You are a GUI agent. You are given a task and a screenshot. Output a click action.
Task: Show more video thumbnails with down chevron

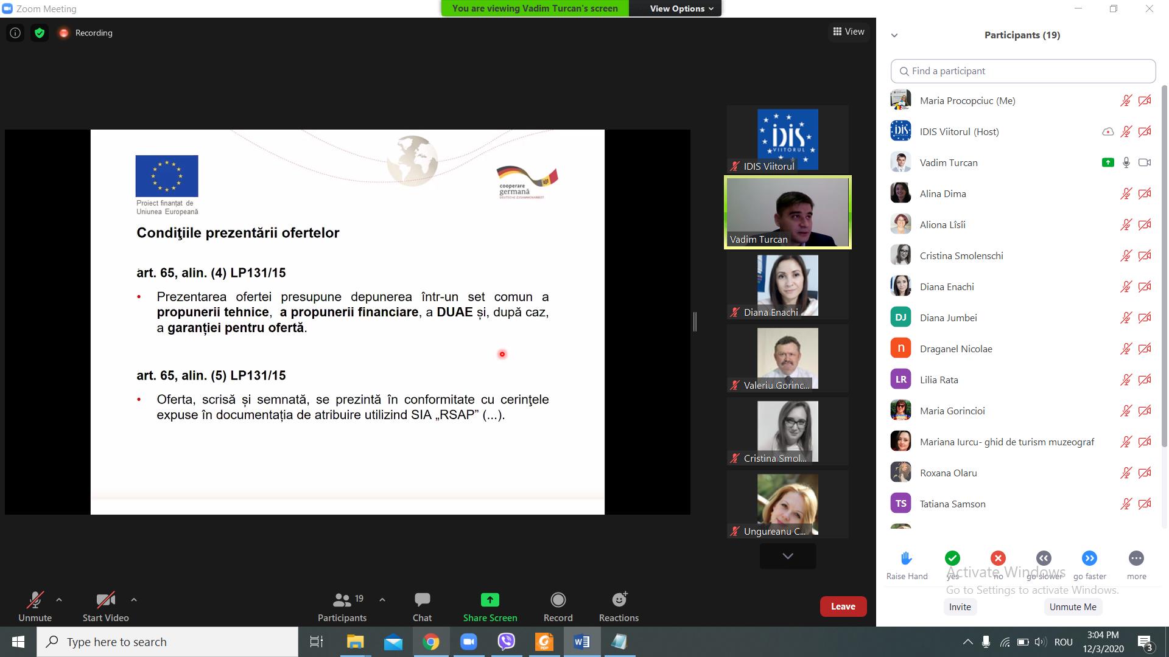click(788, 556)
